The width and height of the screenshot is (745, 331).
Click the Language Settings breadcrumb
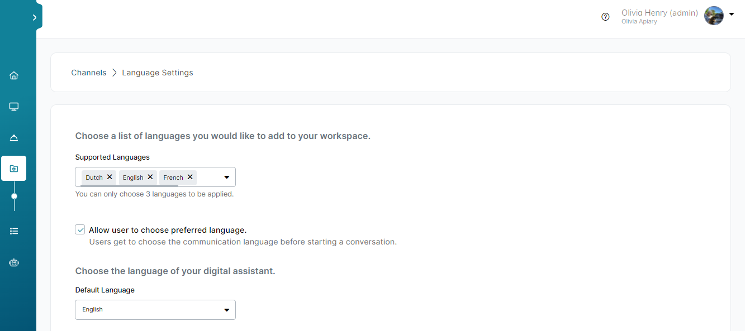pyautogui.click(x=158, y=73)
